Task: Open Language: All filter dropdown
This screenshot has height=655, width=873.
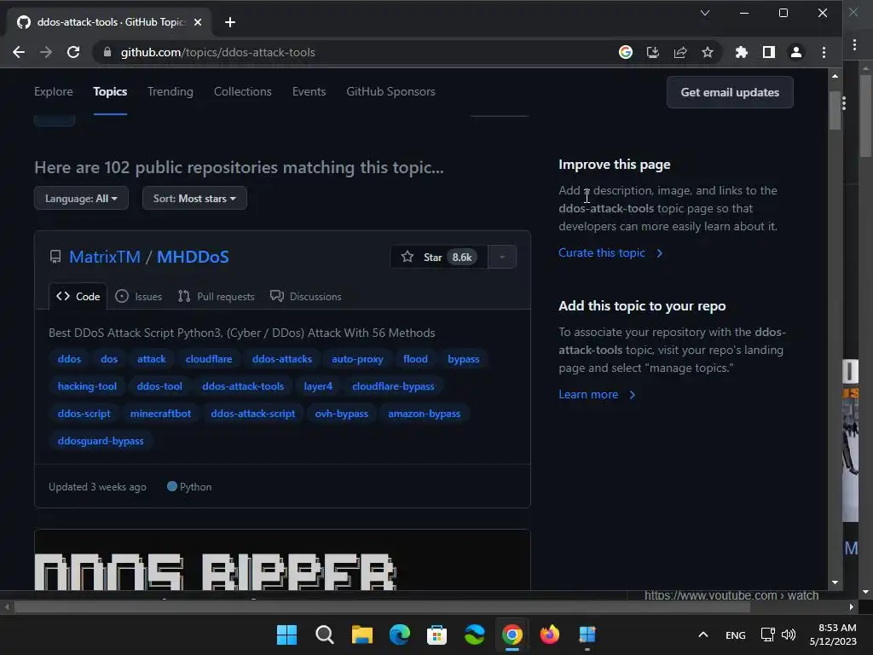Action: pyautogui.click(x=81, y=198)
